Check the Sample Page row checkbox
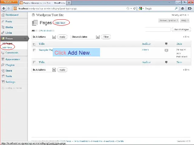The width and height of the screenshot is (194, 145). [34, 50]
